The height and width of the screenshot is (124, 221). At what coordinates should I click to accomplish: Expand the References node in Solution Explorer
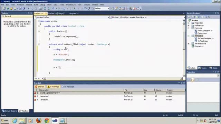(x=189, y=25)
